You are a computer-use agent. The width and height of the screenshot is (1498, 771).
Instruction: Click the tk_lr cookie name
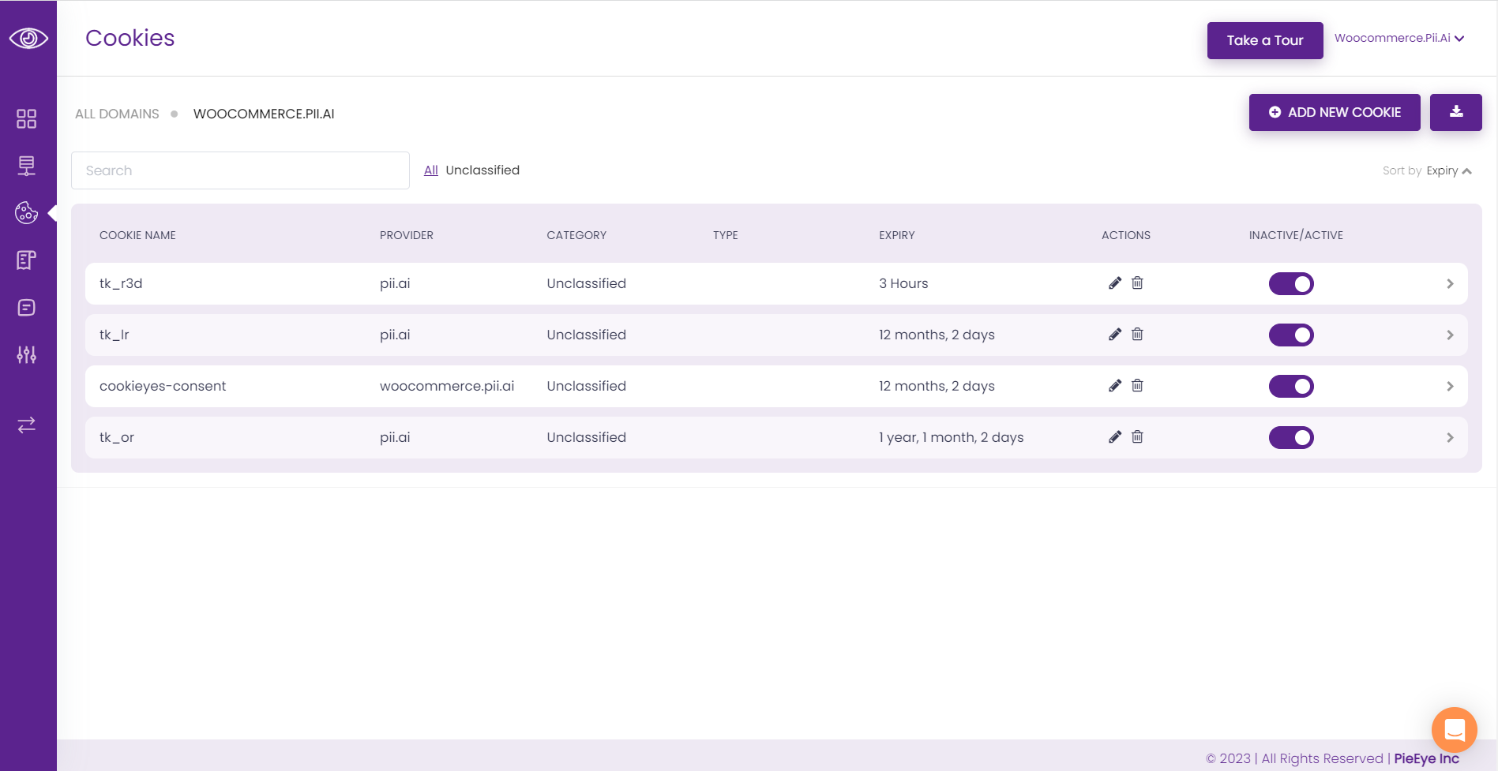pyautogui.click(x=115, y=335)
